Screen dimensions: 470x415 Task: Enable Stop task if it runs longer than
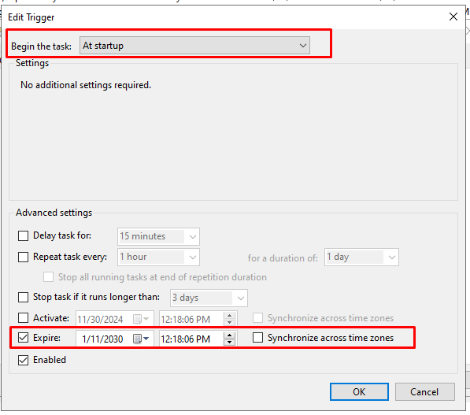23,297
